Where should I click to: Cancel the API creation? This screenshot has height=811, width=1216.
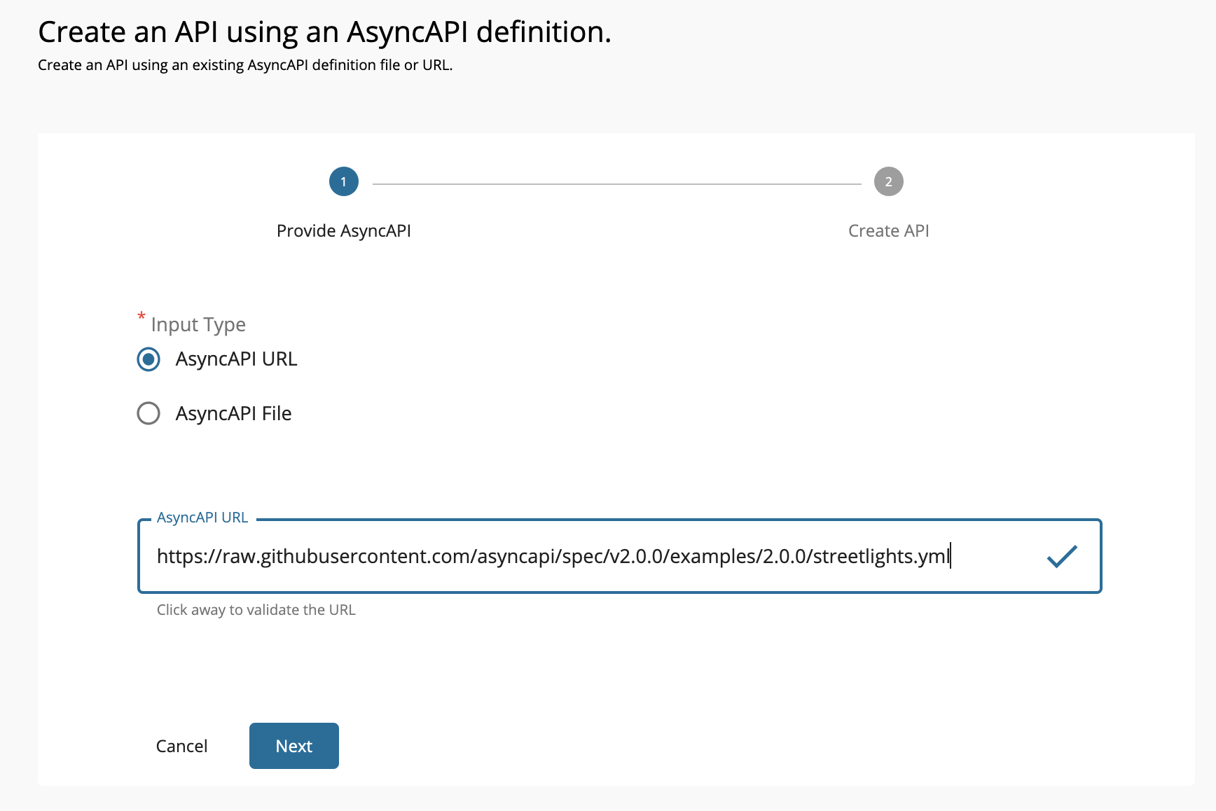(181, 746)
